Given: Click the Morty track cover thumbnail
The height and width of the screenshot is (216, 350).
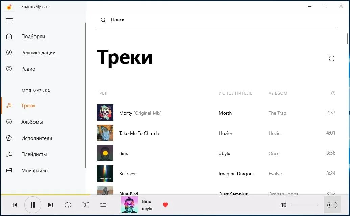Looking at the screenshot, I should (x=105, y=113).
